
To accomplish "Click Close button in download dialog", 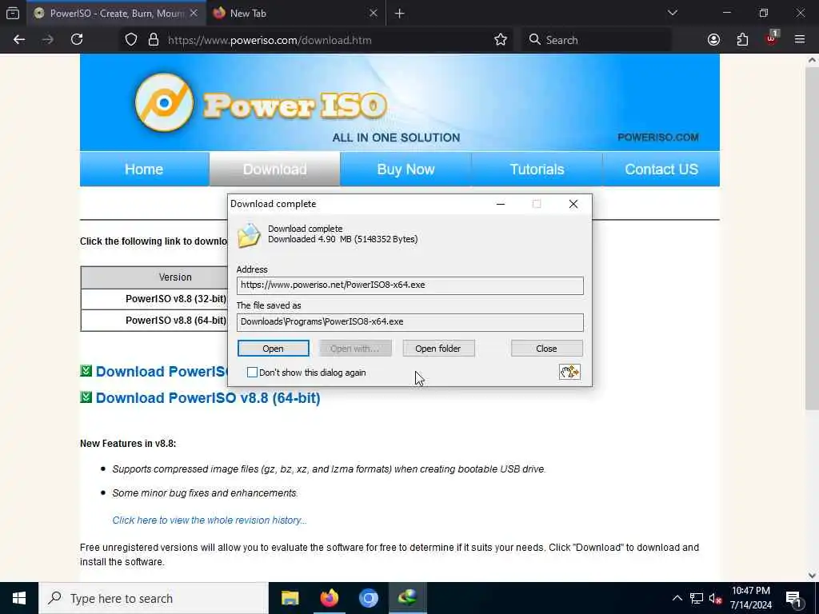I will pos(546,349).
